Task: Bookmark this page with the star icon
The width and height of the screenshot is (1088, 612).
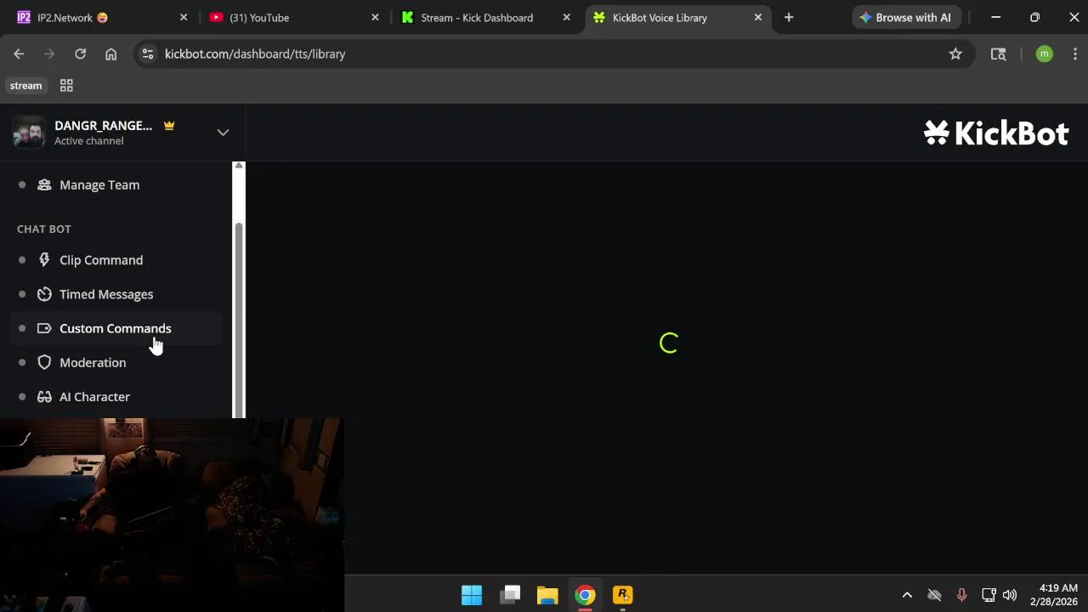Action: (x=955, y=54)
